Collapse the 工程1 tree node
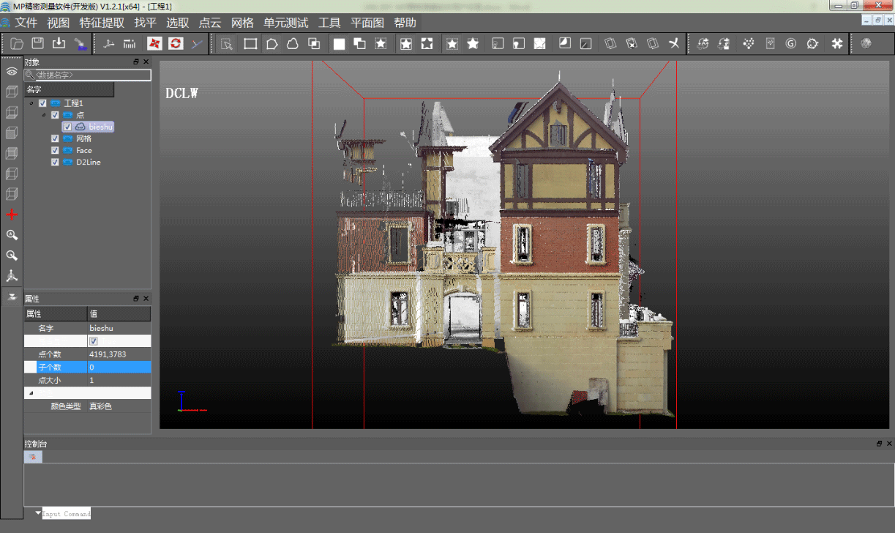The image size is (895, 533). [31, 103]
